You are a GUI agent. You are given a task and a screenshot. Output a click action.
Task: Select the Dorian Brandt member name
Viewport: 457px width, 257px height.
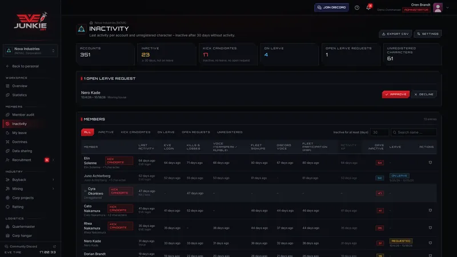tap(95, 254)
